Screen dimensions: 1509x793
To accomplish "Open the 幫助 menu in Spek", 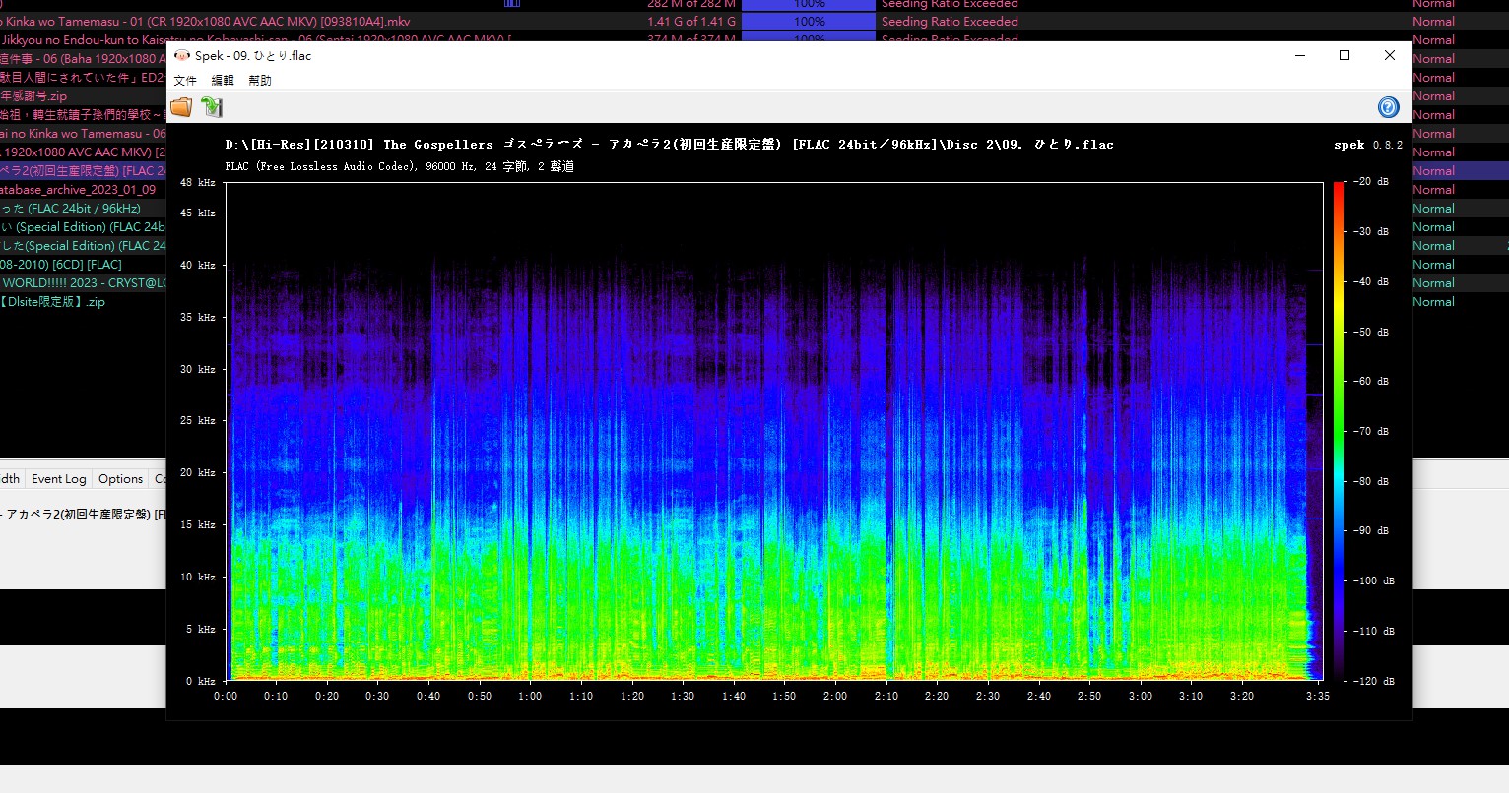I will click(260, 81).
